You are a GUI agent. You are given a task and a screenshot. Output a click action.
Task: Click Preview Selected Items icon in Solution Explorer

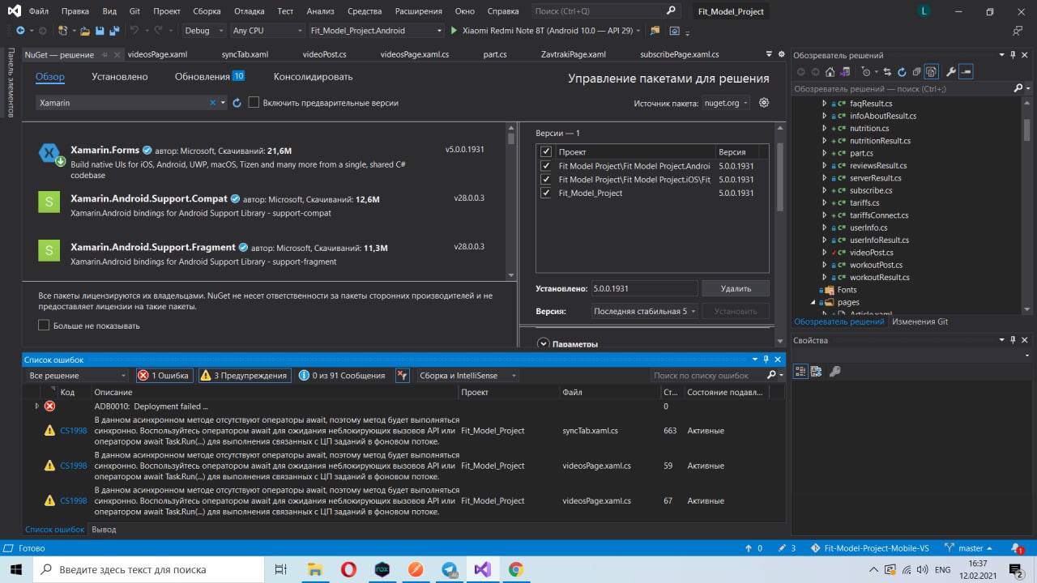coord(966,72)
